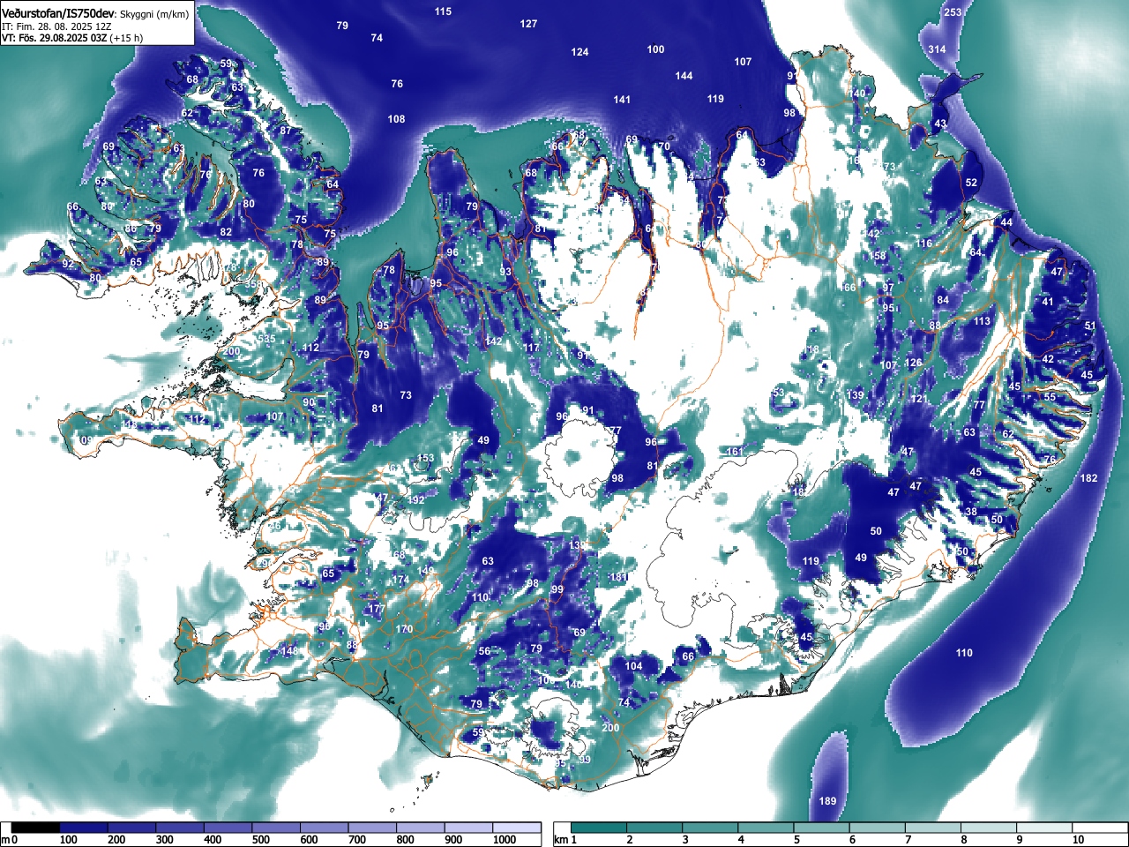Click the 141 visibility value on the map
Viewport: 1129px width, 847px height.
(622, 100)
